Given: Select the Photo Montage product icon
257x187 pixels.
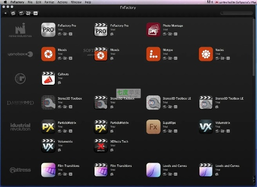Looking at the screenshot, I should (153, 30).
